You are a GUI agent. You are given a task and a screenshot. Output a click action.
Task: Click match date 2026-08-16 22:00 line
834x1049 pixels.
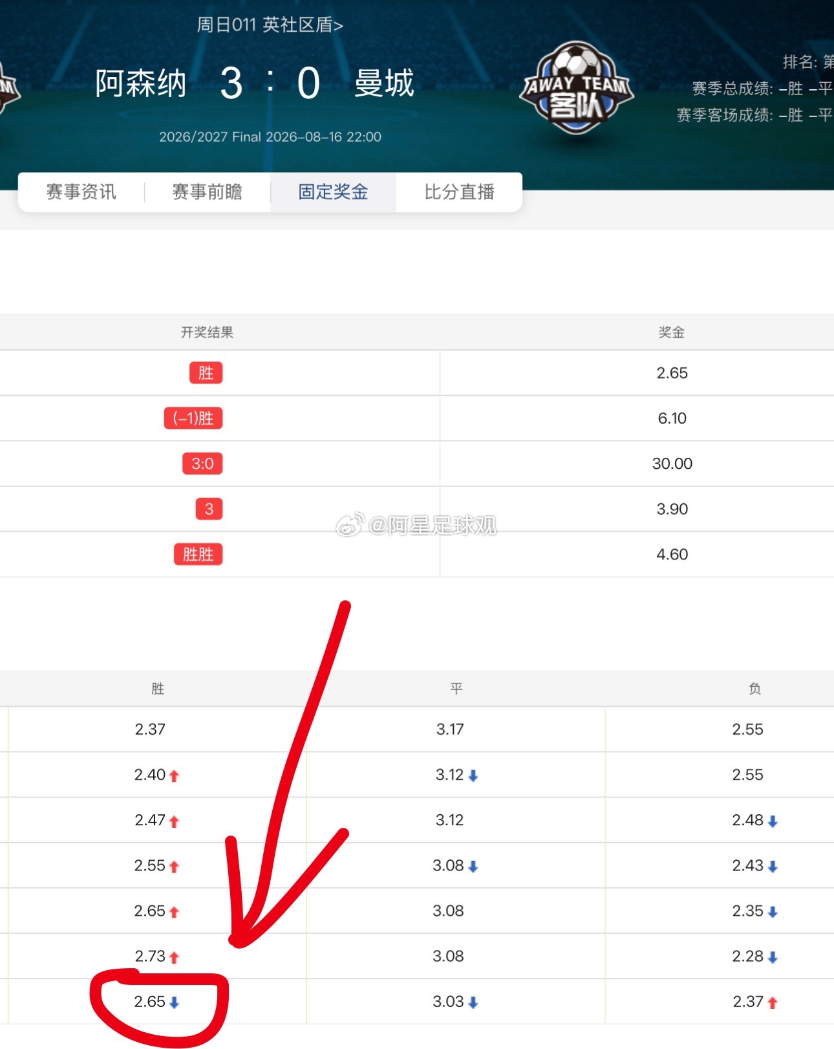pos(270,137)
